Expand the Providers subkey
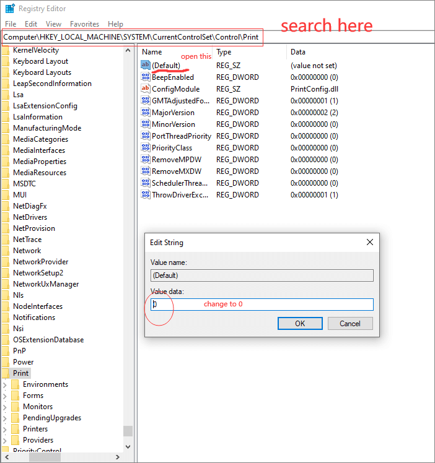The height and width of the screenshot is (463, 435). (x=5, y=440)
